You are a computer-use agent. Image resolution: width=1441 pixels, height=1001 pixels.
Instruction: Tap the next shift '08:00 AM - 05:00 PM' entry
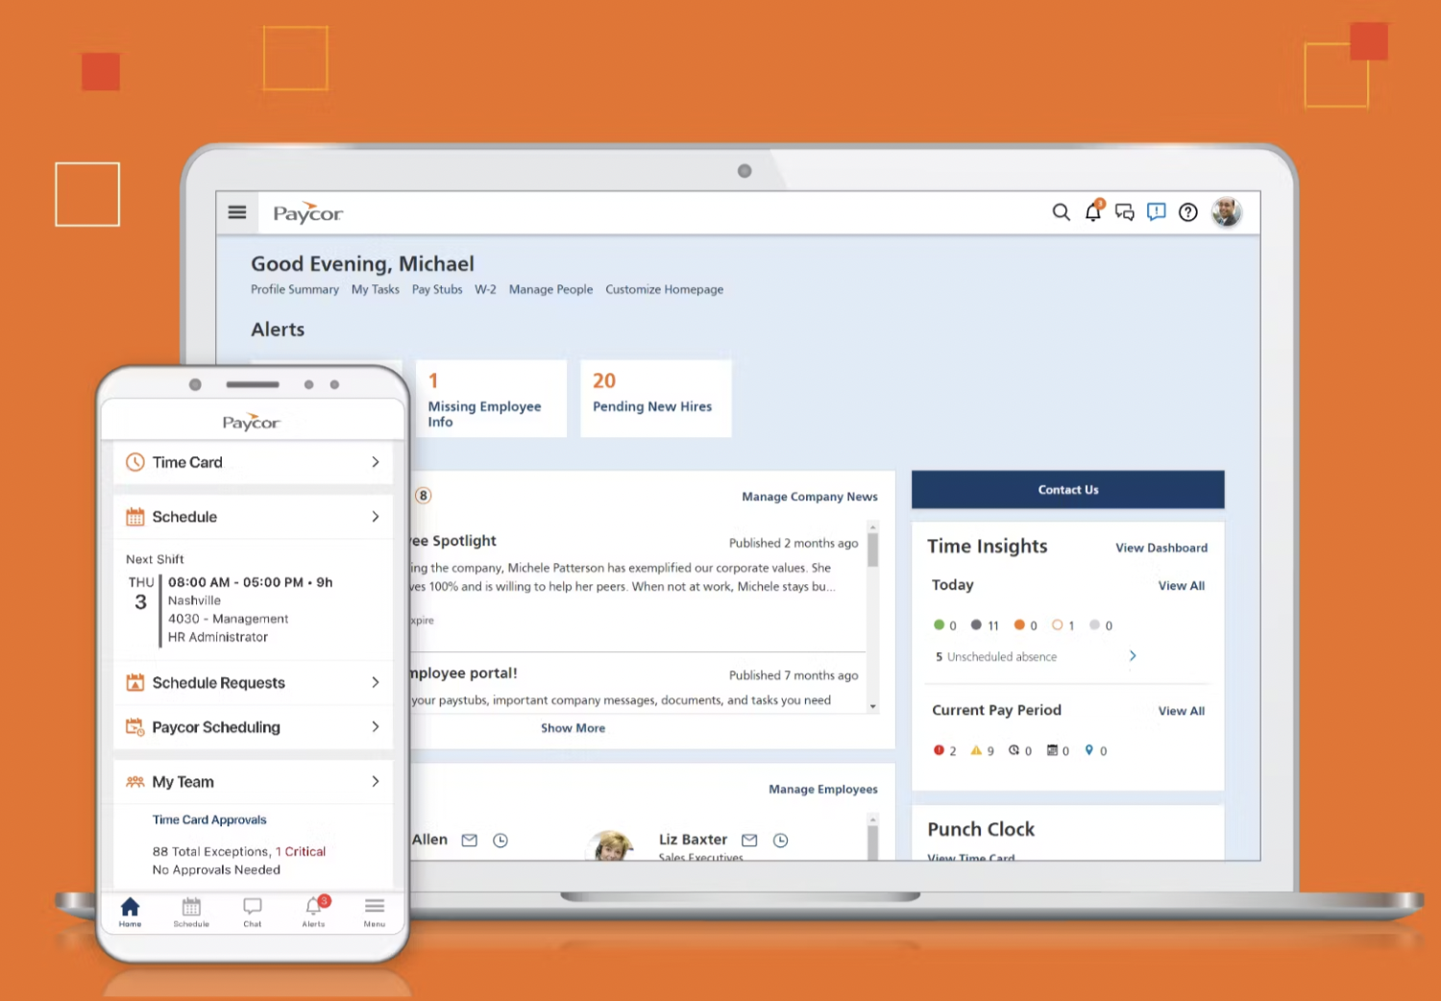point(250,582)
